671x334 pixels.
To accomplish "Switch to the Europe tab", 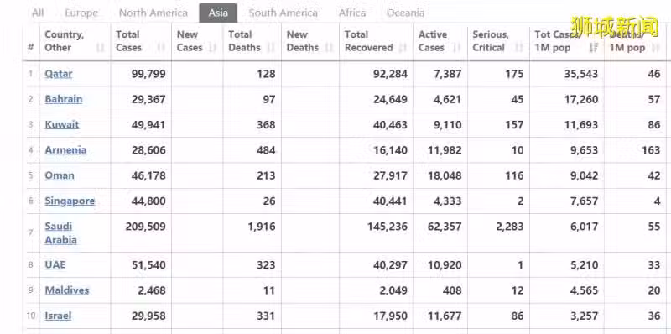I will click(x=81, y=13).
